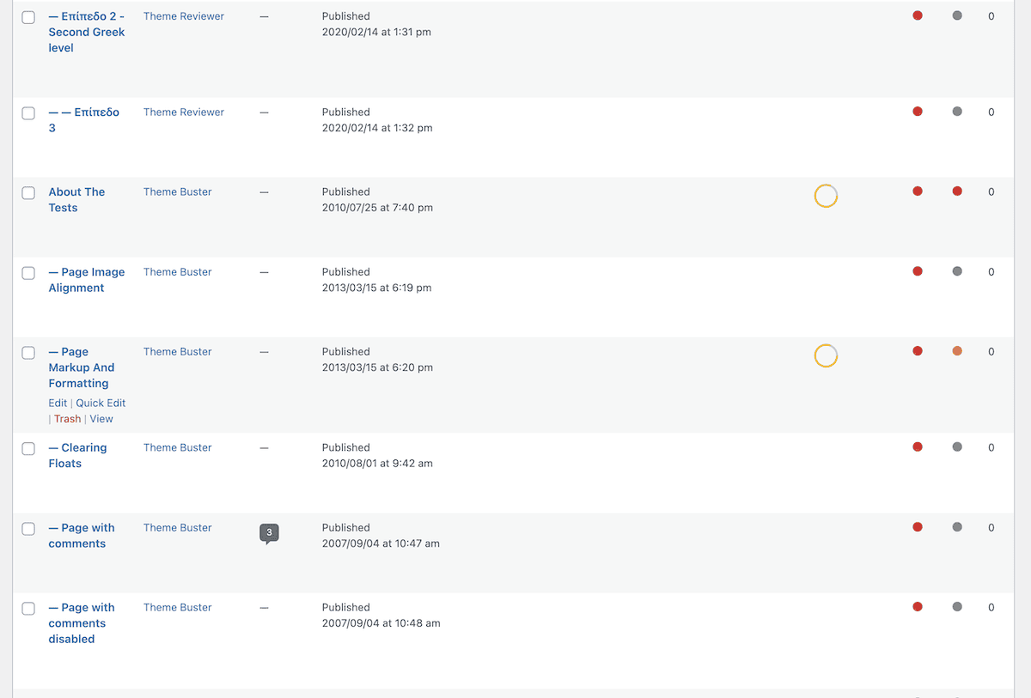Click Edit under Page Markup And Formatting
The image size is (1031, 698).
point(58,403)
